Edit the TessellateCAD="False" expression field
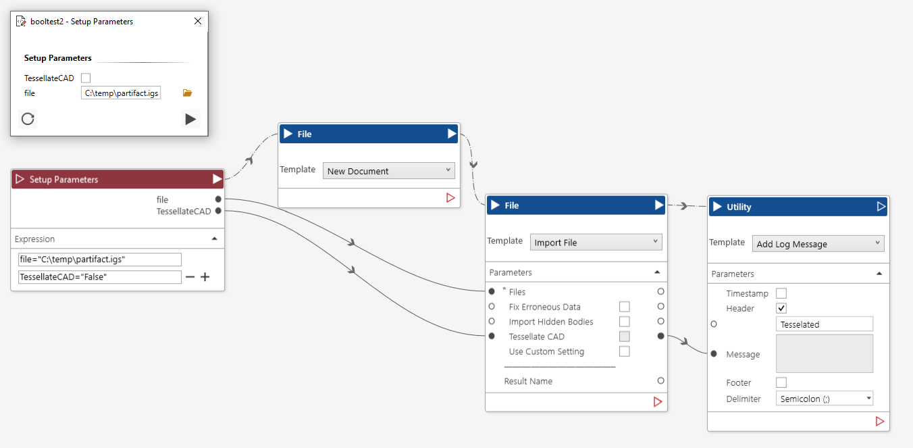The width and height of the screenshot is (913, 448). pyautogui.click(x=100, y=277)
